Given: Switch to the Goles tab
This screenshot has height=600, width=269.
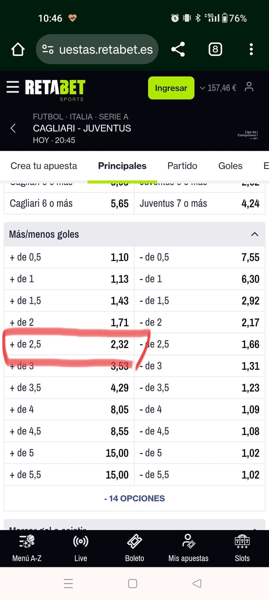Looking at the screenshot, I should (x=230, y=166).
